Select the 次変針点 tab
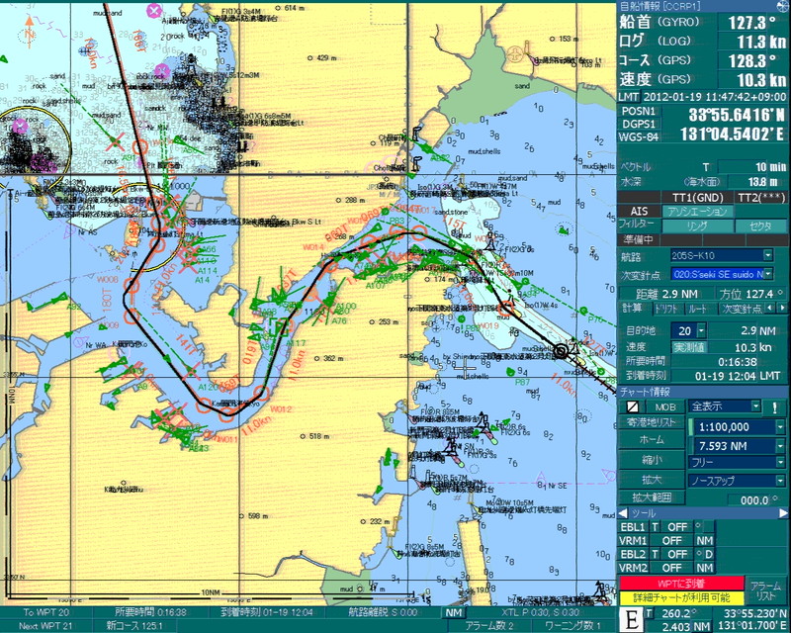 (x=742, y=309)
